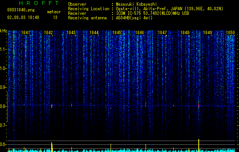Viewport: 239px width, 152px height.
Task: Click the kHz axis unit label
Action: (x=3, y=31)
